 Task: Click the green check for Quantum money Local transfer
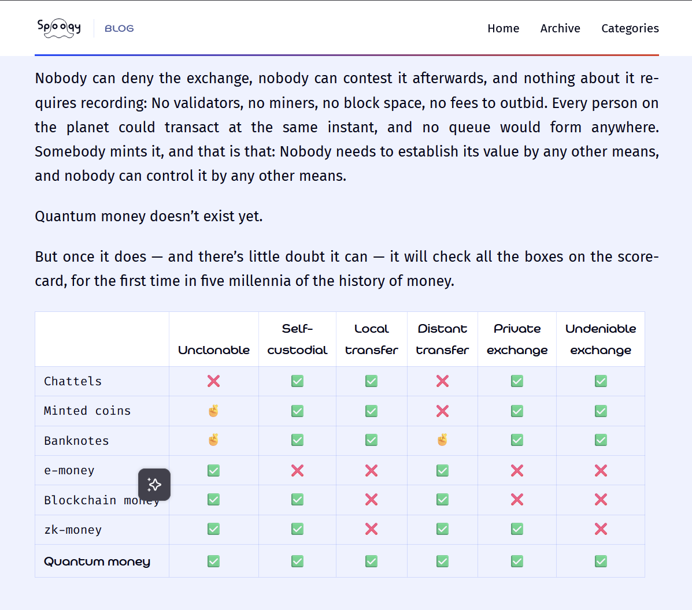coord(371,561)
